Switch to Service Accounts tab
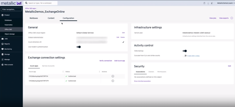 (x=48, y=66)
